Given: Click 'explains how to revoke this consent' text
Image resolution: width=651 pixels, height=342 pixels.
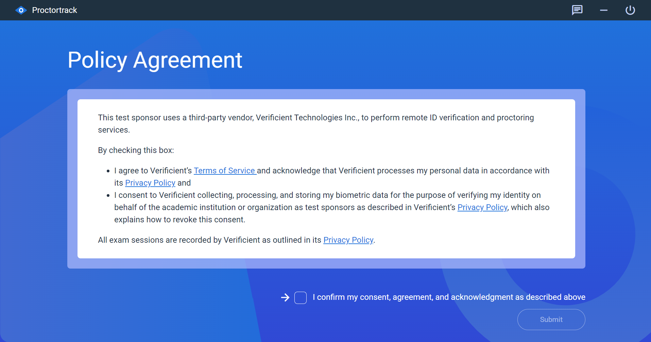Looking at the screenshot, I should pyautogui.click(x=179, y=220).
